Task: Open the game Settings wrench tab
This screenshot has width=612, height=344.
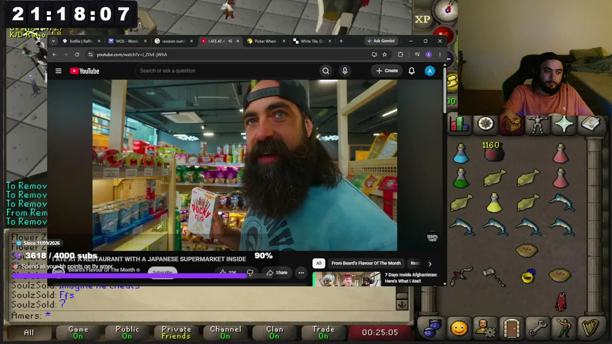Action: [538, 328]
